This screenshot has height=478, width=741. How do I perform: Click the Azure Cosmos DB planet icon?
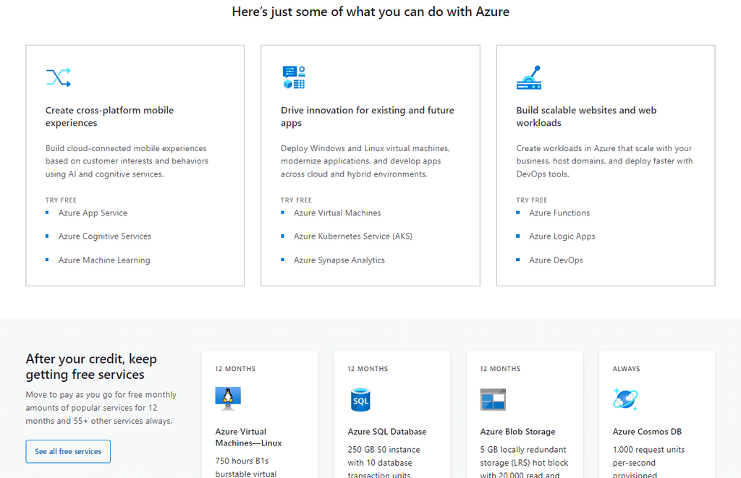[x=625, y=399]
